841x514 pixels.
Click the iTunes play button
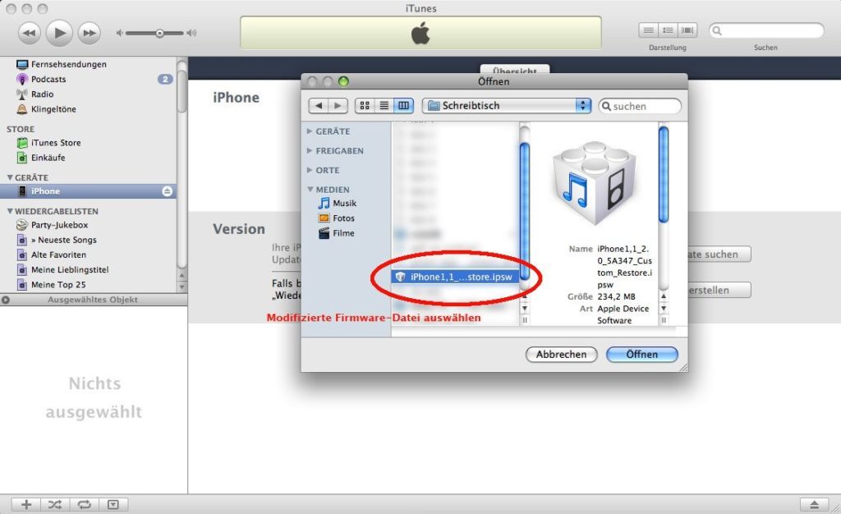pyautogui.click(x=59, y=33)
